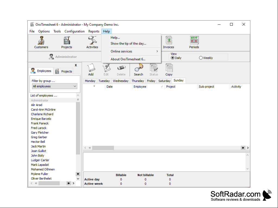Image resolution: width=278 pixels, height=208 pixels.
Task: Open the Periods calendar icon
Action: point(194,42)
